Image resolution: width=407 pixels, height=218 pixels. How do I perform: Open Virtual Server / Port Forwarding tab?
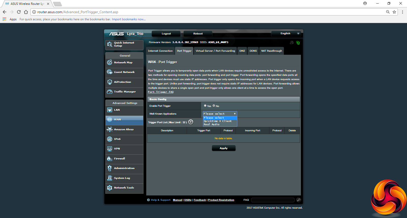[x=215, y=51]
